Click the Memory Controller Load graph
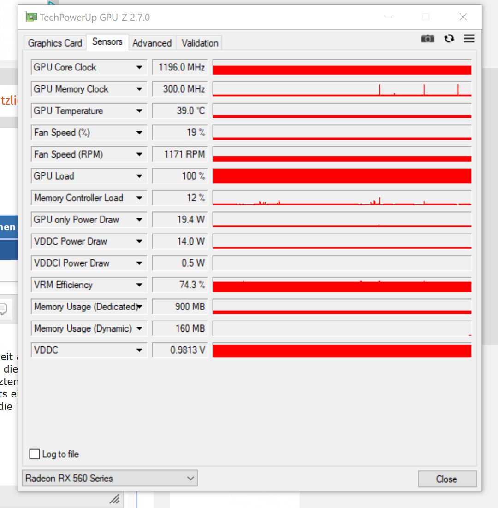 point(342,198)
